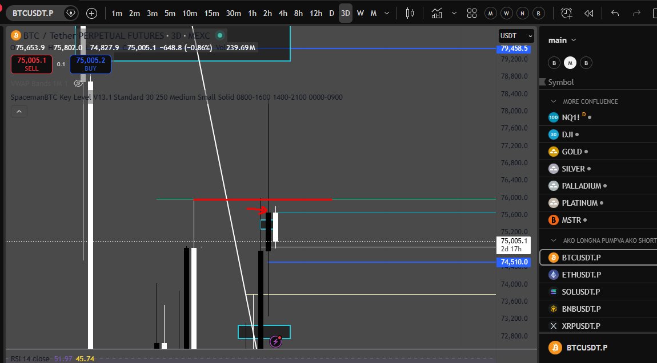657x363 pixels.
Task: Switch to the M monthly timeframe
Action: (x=373, y=13)
